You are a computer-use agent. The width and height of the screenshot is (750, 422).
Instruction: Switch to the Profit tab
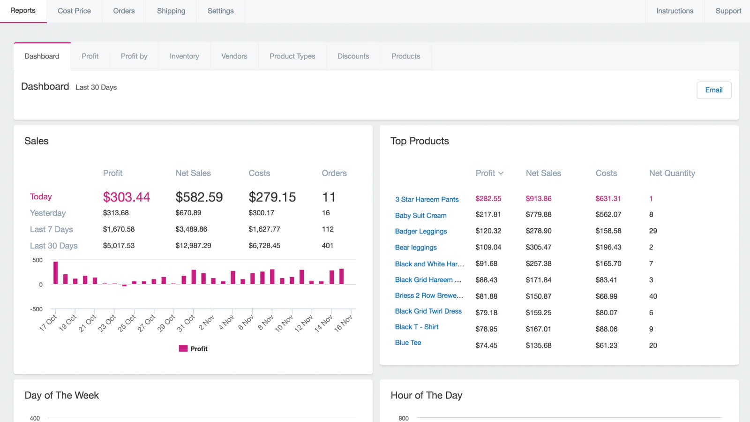click(x=90, y=56)
